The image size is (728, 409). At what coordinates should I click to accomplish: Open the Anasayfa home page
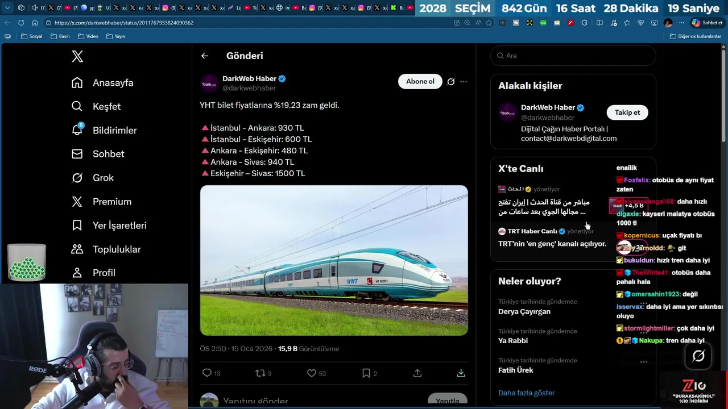102,83
